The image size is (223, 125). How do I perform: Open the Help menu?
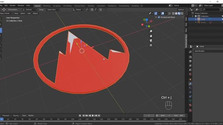click(28, 6)
